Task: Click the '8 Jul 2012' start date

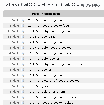Action: pos(28,5)
